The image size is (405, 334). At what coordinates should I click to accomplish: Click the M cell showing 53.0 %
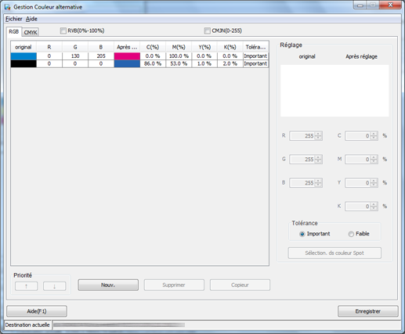179,63
